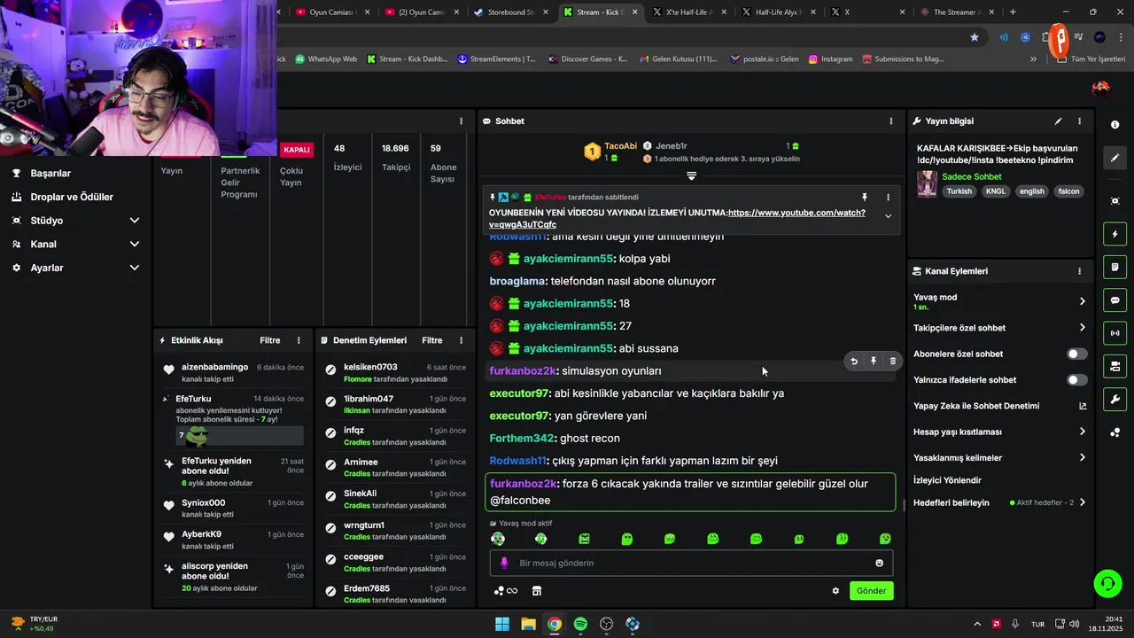Open Yasaklanmış kelimeler chevron
Image resolution: width=1134 pixels, height=638 pixels.
pos(1082,458)
